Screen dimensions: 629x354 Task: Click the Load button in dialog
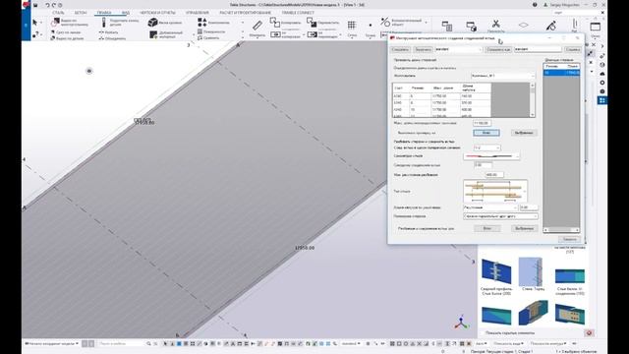[x=423, y=49]
